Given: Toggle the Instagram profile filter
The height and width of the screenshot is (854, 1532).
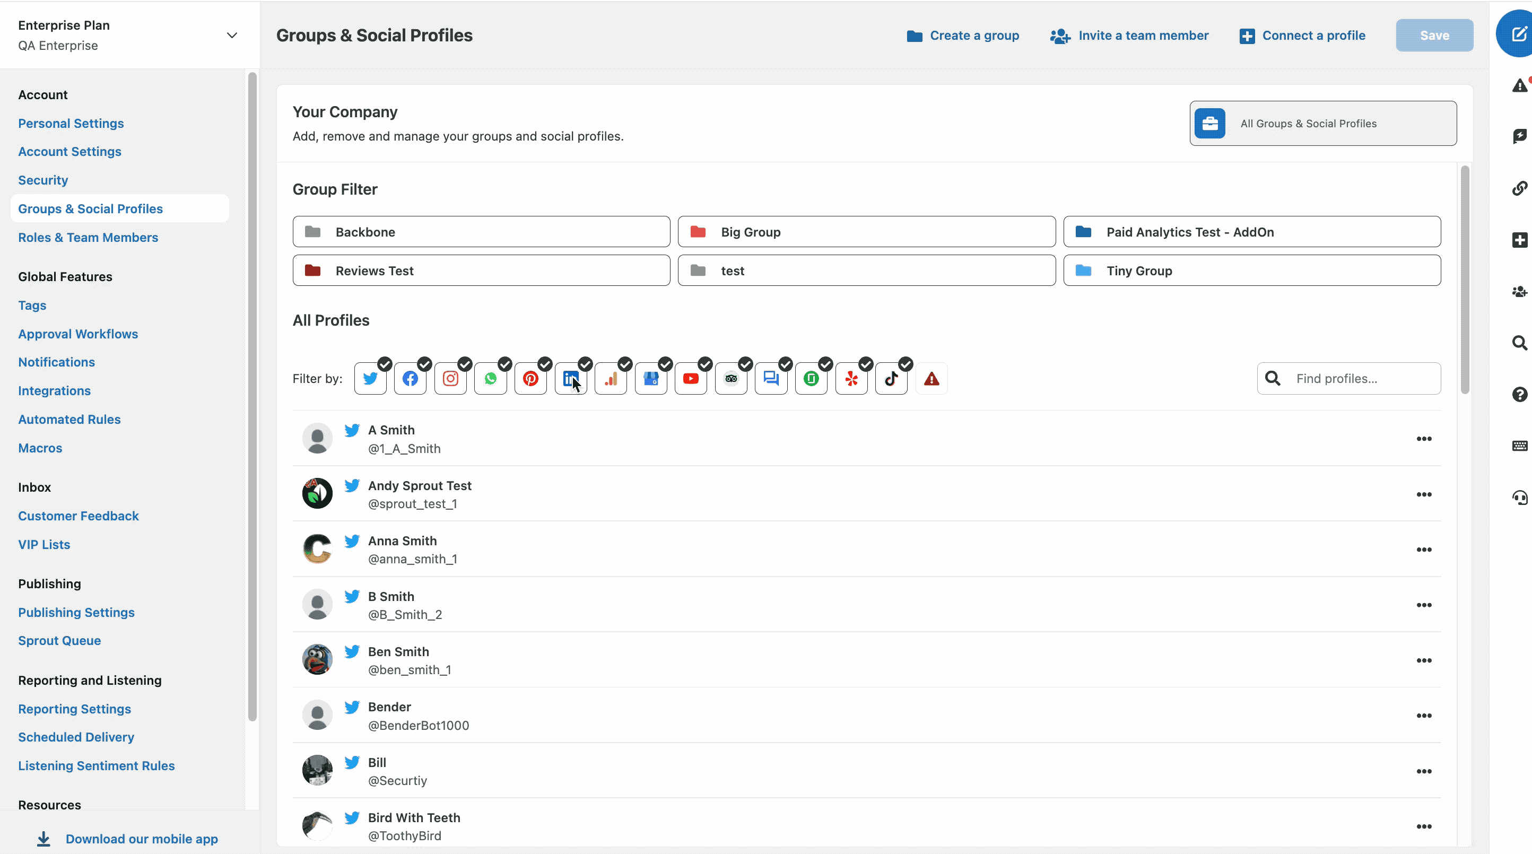Looking at the screenshot, I should 449,378.
